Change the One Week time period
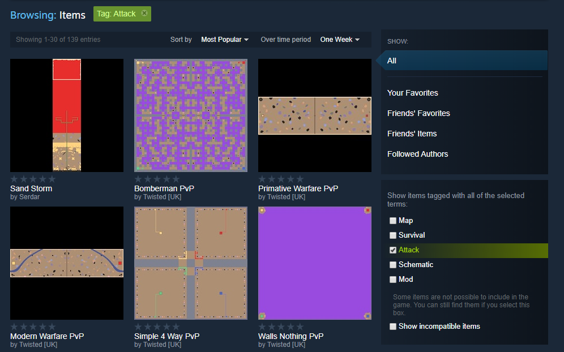The height and width of the screenshot is (352, 564). (x=339, y=40)
